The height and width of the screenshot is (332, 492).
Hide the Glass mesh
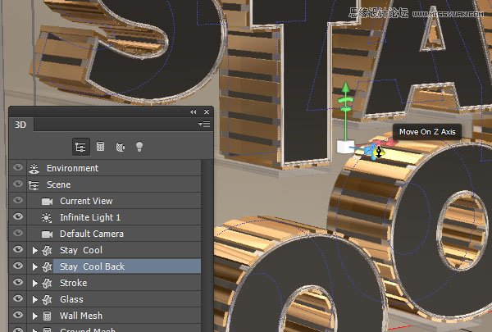click(x=18, y=298)
